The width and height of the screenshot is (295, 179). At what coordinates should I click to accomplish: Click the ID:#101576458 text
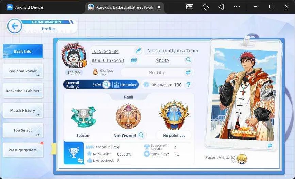tap(108, 60)
